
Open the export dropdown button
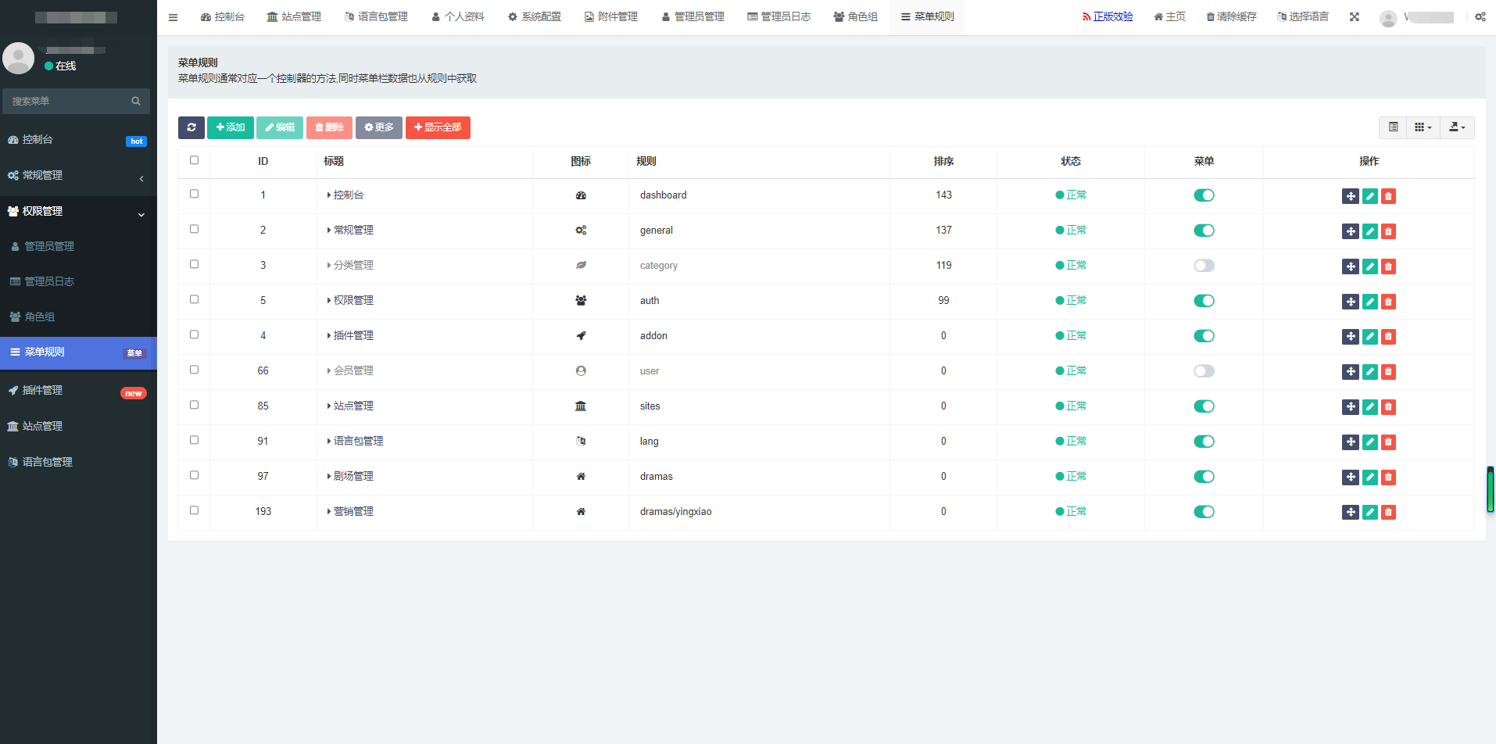pyautogui.click(x=1456, y=127)
